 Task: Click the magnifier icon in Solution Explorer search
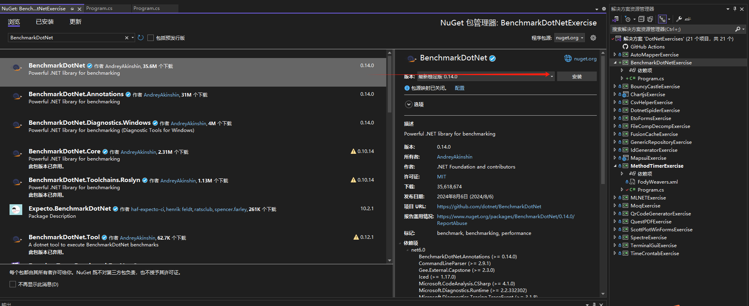(738, 29)
